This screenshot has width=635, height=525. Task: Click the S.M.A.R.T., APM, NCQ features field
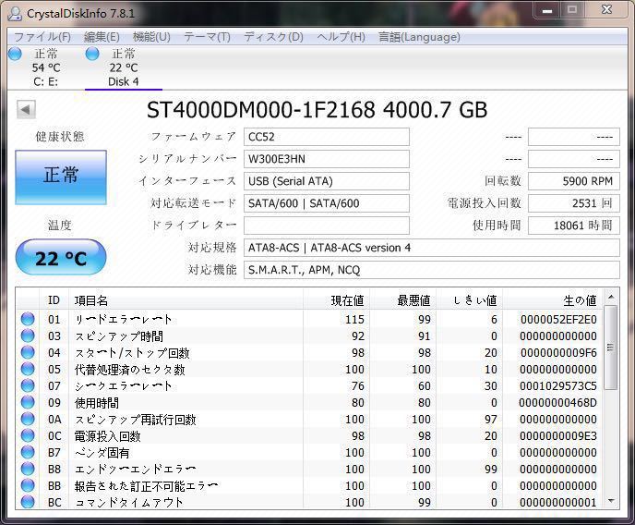[432, 270]
